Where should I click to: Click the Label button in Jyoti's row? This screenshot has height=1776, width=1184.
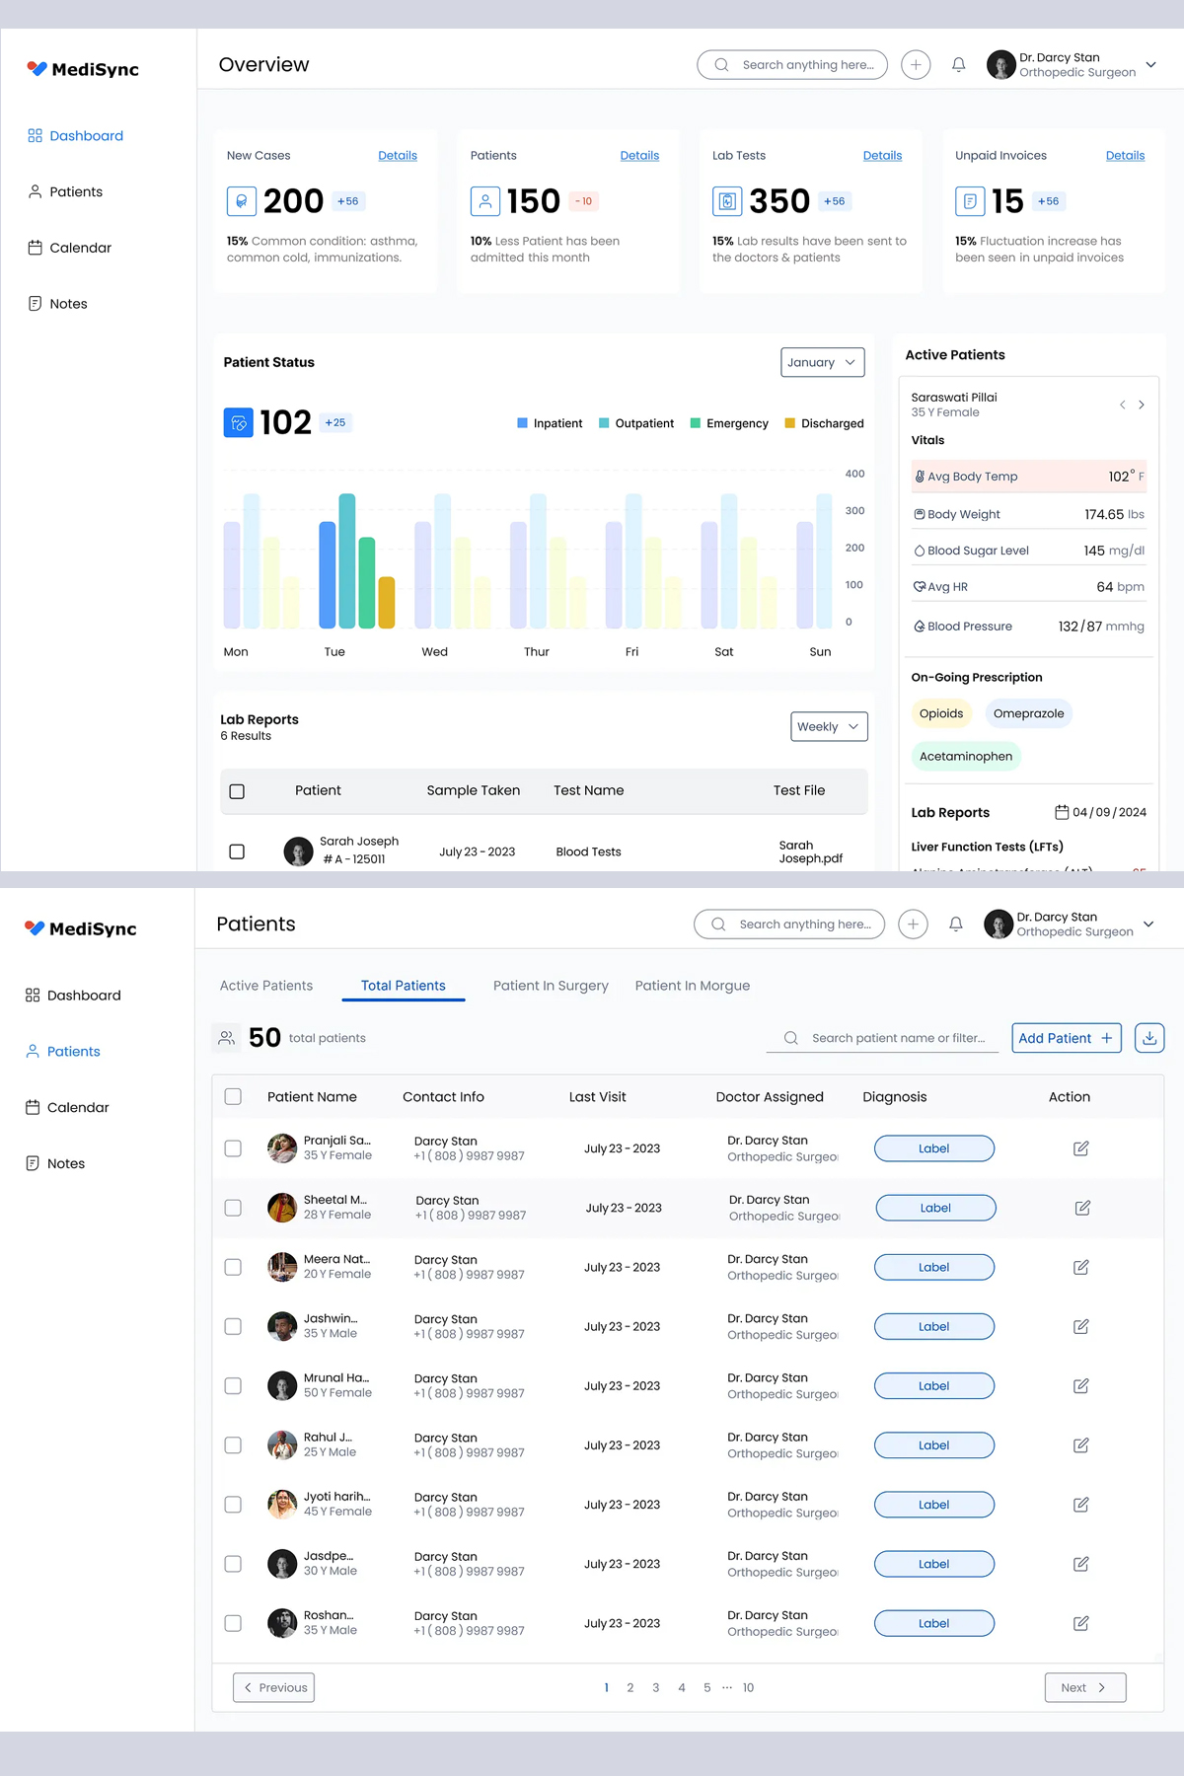point(934,1505)
